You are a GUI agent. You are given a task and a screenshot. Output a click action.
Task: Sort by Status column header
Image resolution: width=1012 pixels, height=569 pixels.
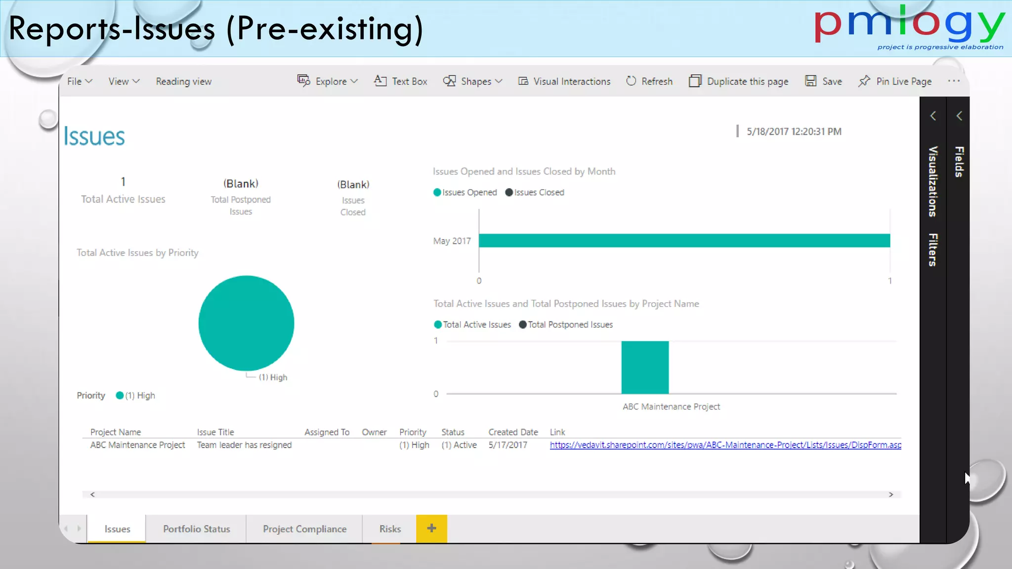pyautogui.click(x=453, y=432)
